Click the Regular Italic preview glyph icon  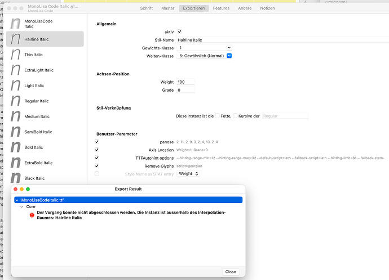[x=15, y=101]
